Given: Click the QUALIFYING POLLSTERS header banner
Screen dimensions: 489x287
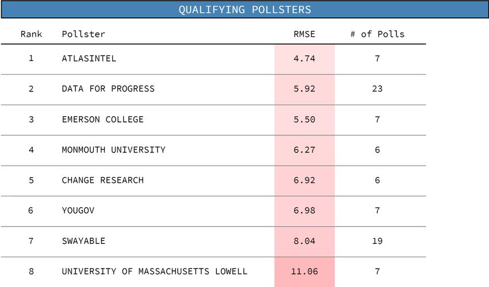Looking at the screenshot, I should point(244,9).
